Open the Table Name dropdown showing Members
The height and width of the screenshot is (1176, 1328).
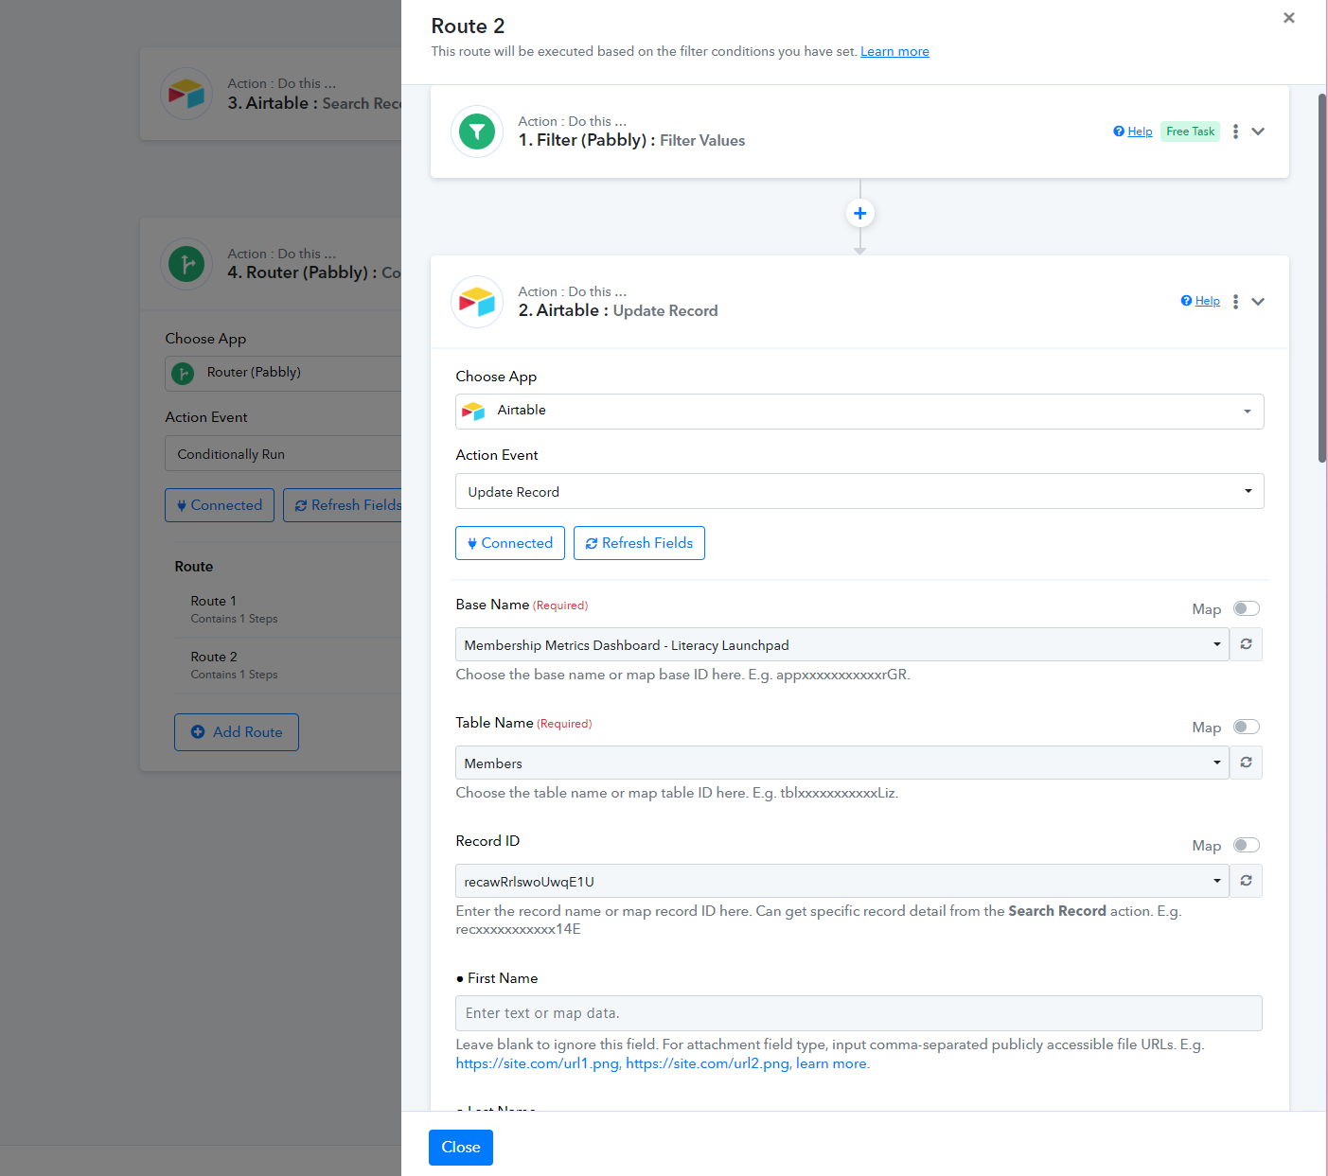click(x=842, y=763)
